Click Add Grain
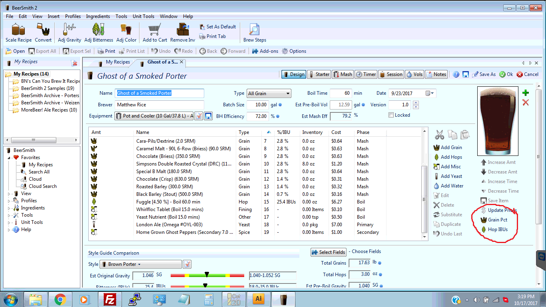Image resolution: width=546 pixels, height=307 pixels. [448, 148]
